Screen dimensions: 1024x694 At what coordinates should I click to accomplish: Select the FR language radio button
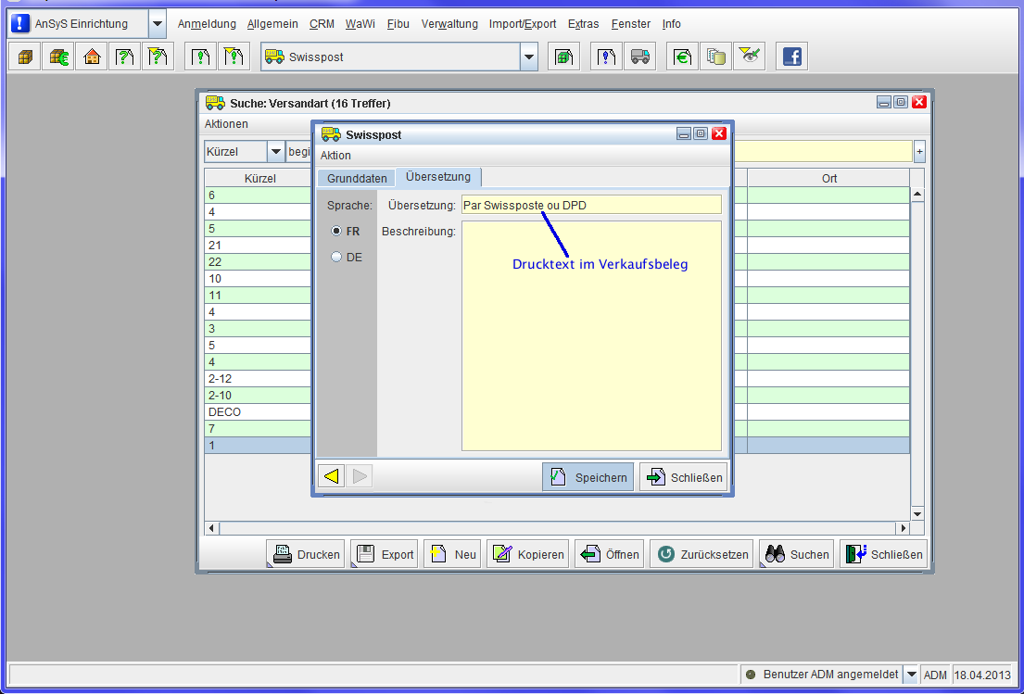coord(336,232)
